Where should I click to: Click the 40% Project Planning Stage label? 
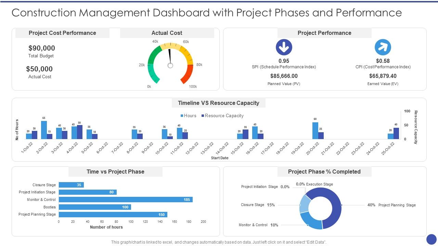click(391, 205)
